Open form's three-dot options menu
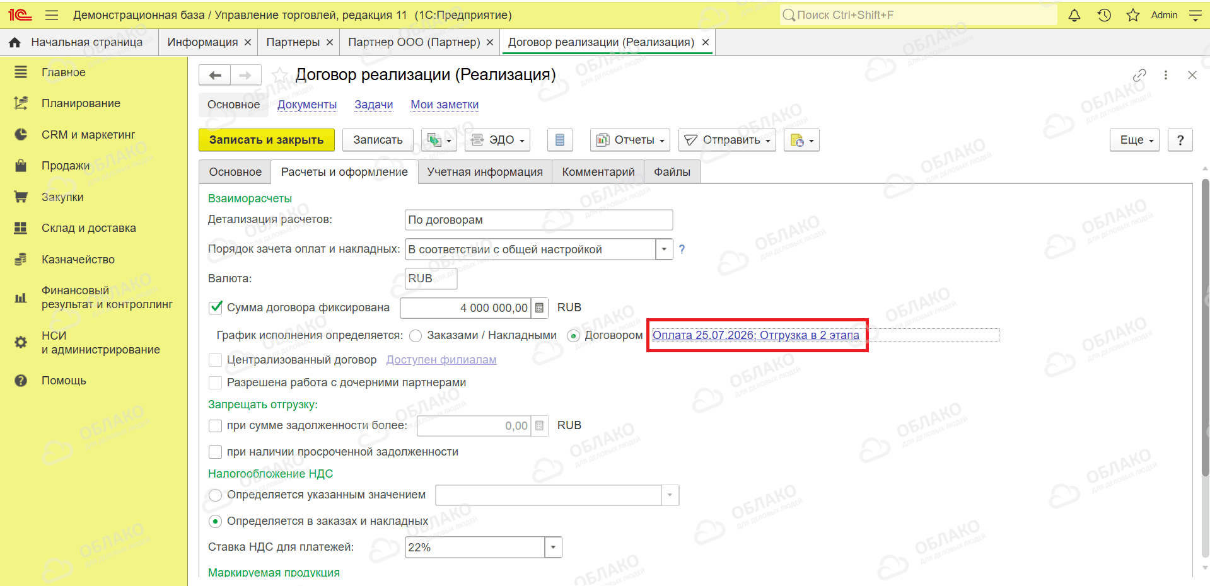Image resolution: width=1210 pixels, height=586 pixels. [x=1166, y=75]
